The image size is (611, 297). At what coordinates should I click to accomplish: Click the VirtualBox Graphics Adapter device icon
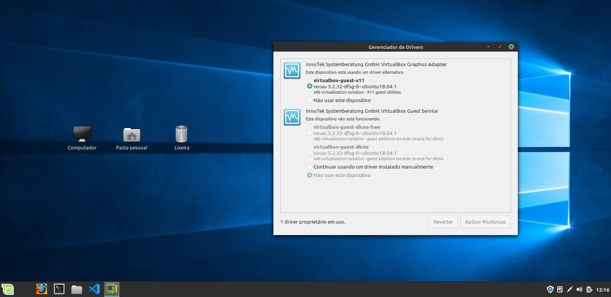(x=292, y=71)
